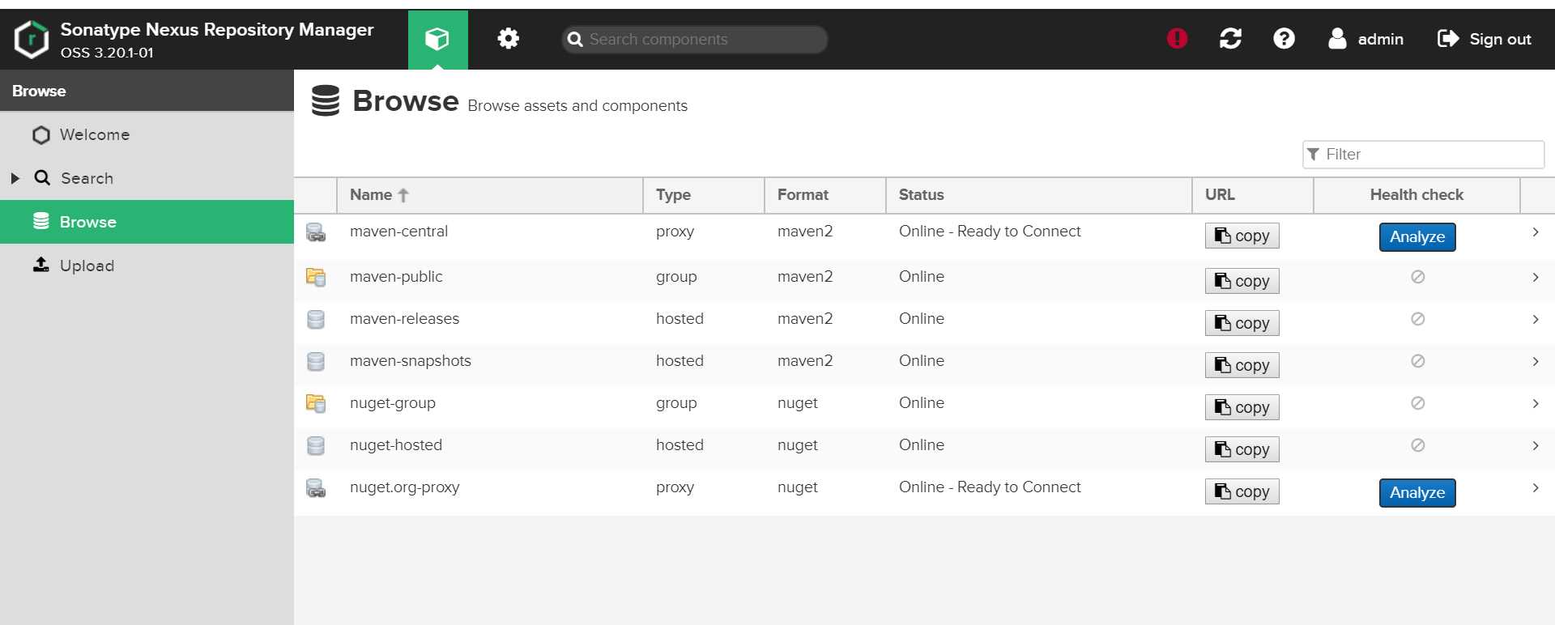1555x625 pixels.
Task: Click the disabled health check icon for nuget-group
Action: coord(1417,403)
